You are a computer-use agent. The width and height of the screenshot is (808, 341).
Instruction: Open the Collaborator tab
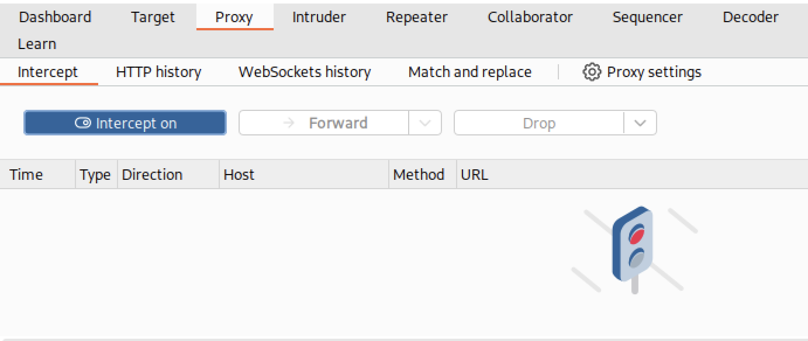click(x=530, y=17)
